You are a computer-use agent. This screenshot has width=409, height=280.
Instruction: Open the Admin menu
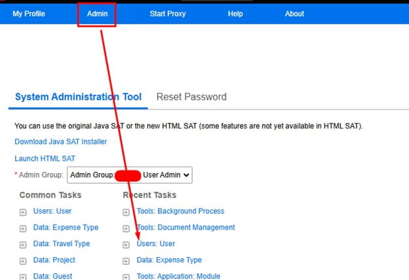pyautogui.click(x=97, y=14)
